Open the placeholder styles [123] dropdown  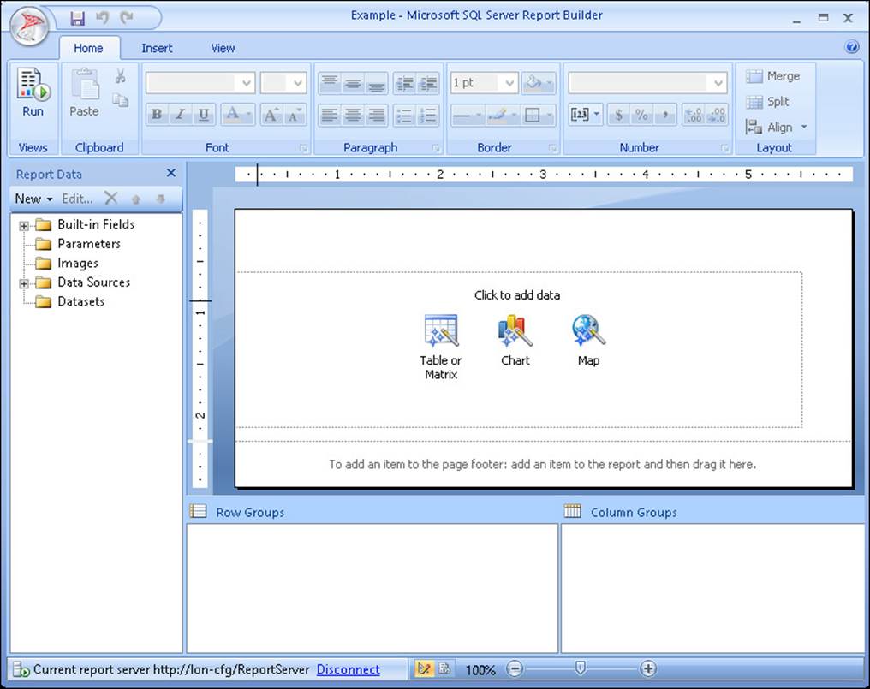click(x=586, y=115)
